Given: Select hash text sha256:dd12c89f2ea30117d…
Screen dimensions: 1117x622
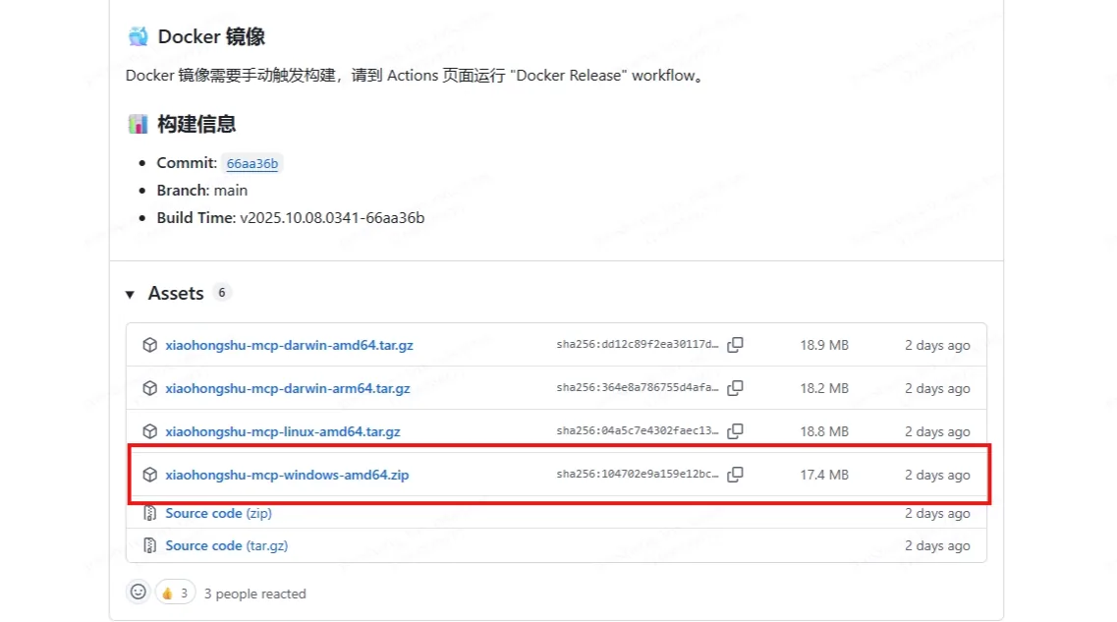Looking at the screenshot, I should tap(638, 344).
